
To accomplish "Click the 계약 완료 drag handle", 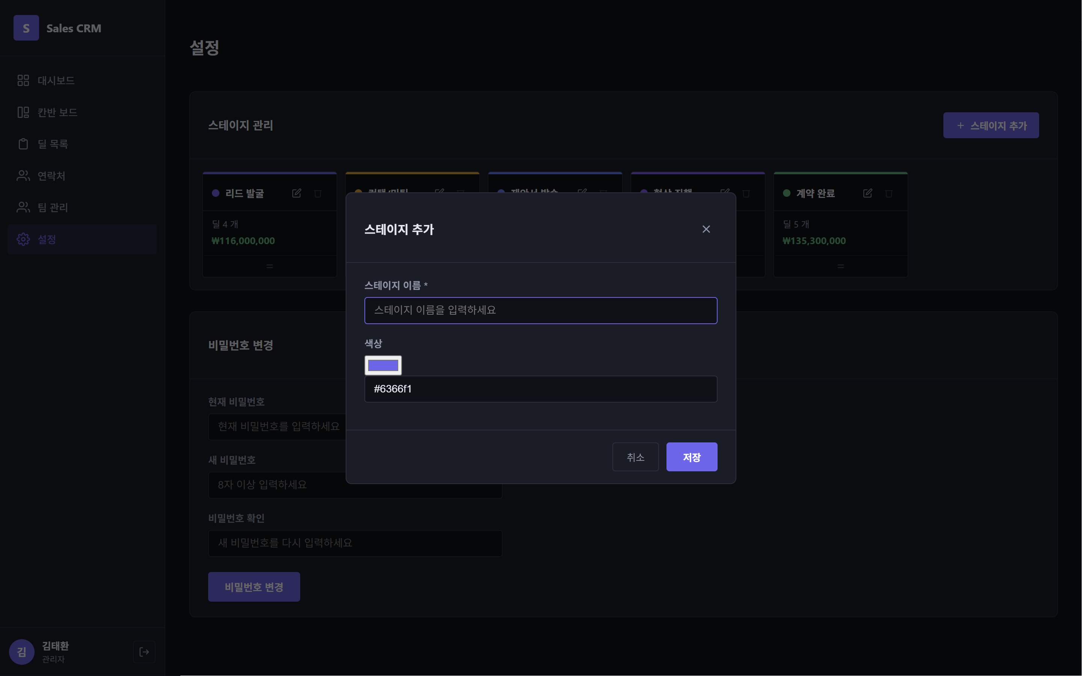I will click(x=840, y=266).
